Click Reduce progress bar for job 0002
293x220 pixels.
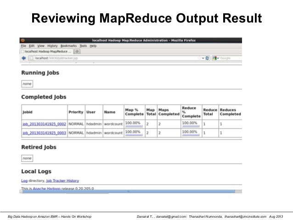191,126
